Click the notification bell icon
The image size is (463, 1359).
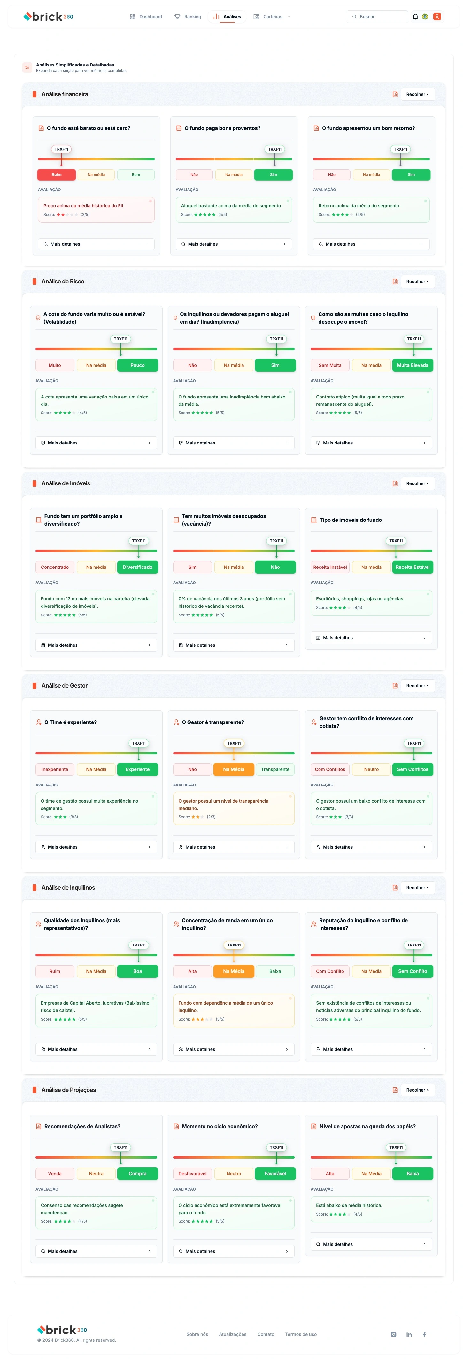(x=415, y=17)
